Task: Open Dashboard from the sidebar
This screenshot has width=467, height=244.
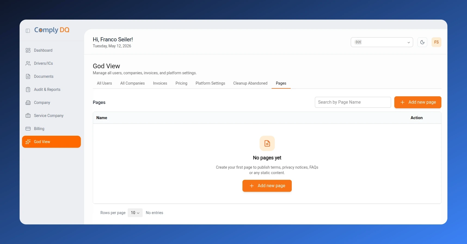Action: coord(51,50)
